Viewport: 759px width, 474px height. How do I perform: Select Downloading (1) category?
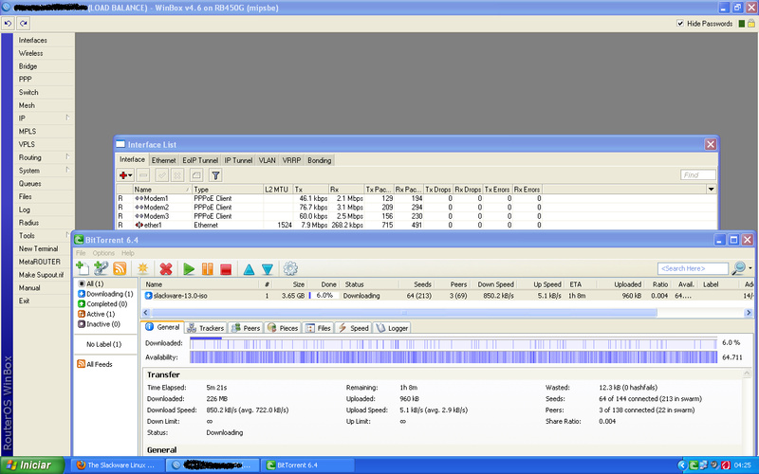[105, 294]
